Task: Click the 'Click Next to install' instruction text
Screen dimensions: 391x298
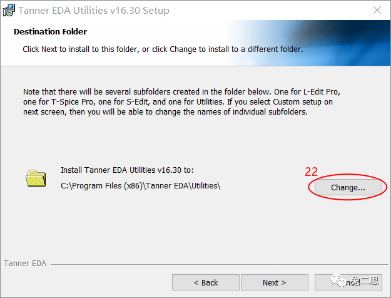Action: coord(163,49)
